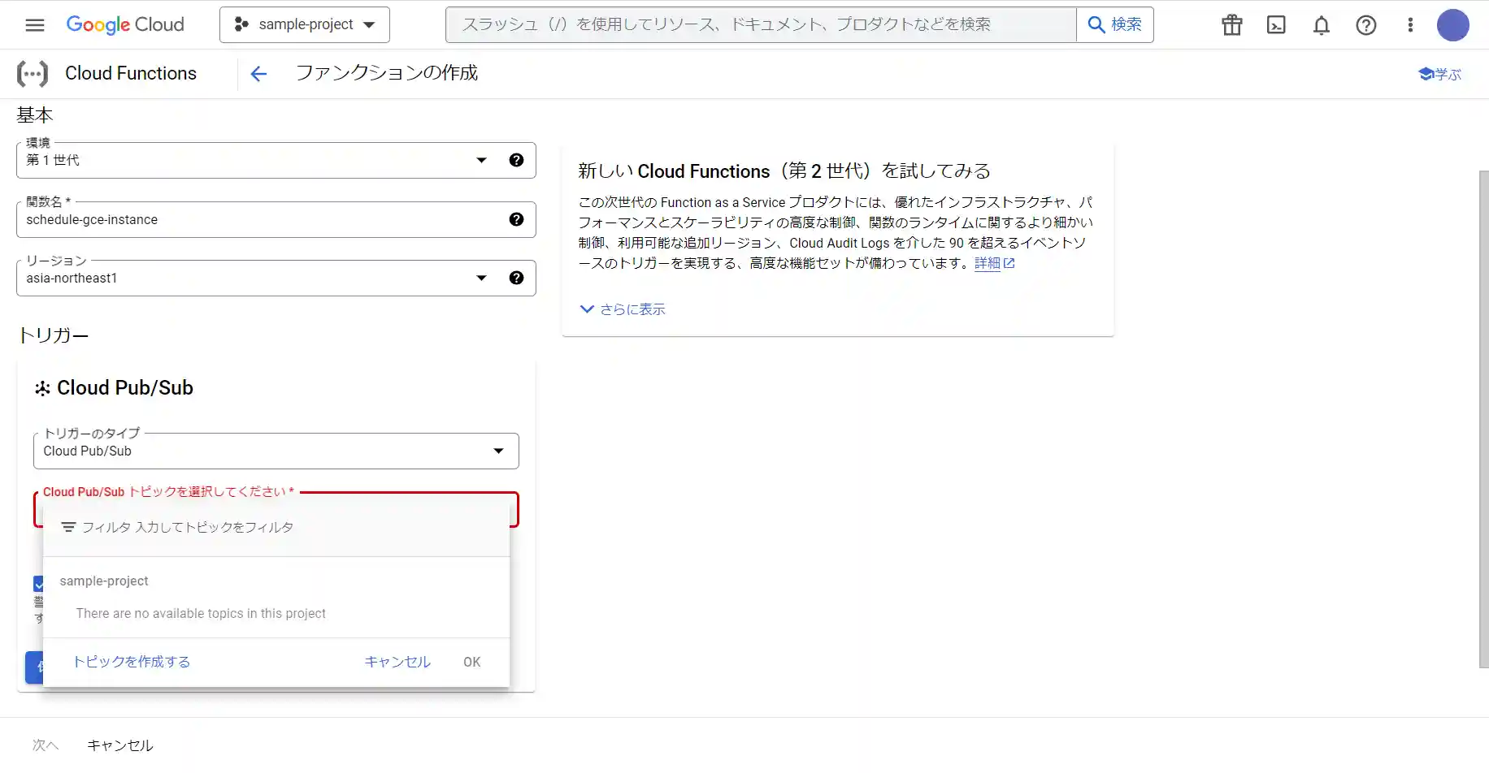Click 'There are no available topics' text
The image size is (1489, 773).
[x=201, y=614]
